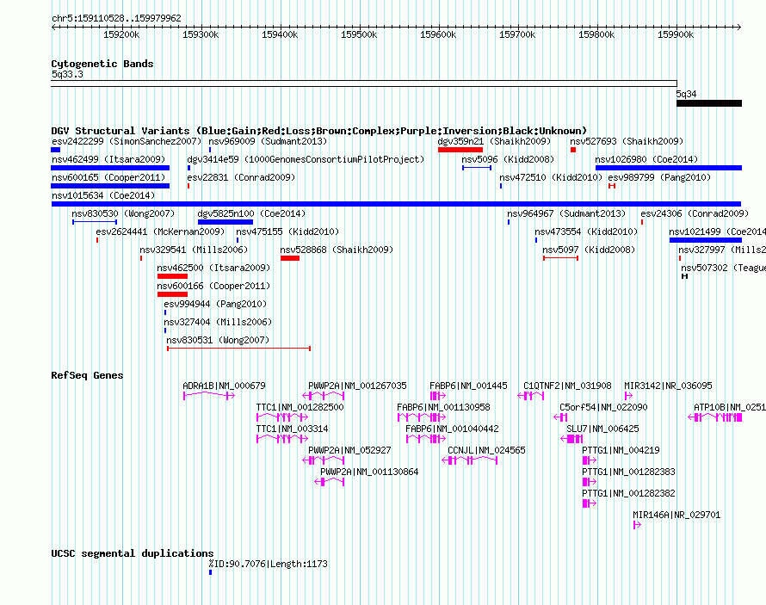Select the nsv507302 black glyph

(x=685, y=276)
